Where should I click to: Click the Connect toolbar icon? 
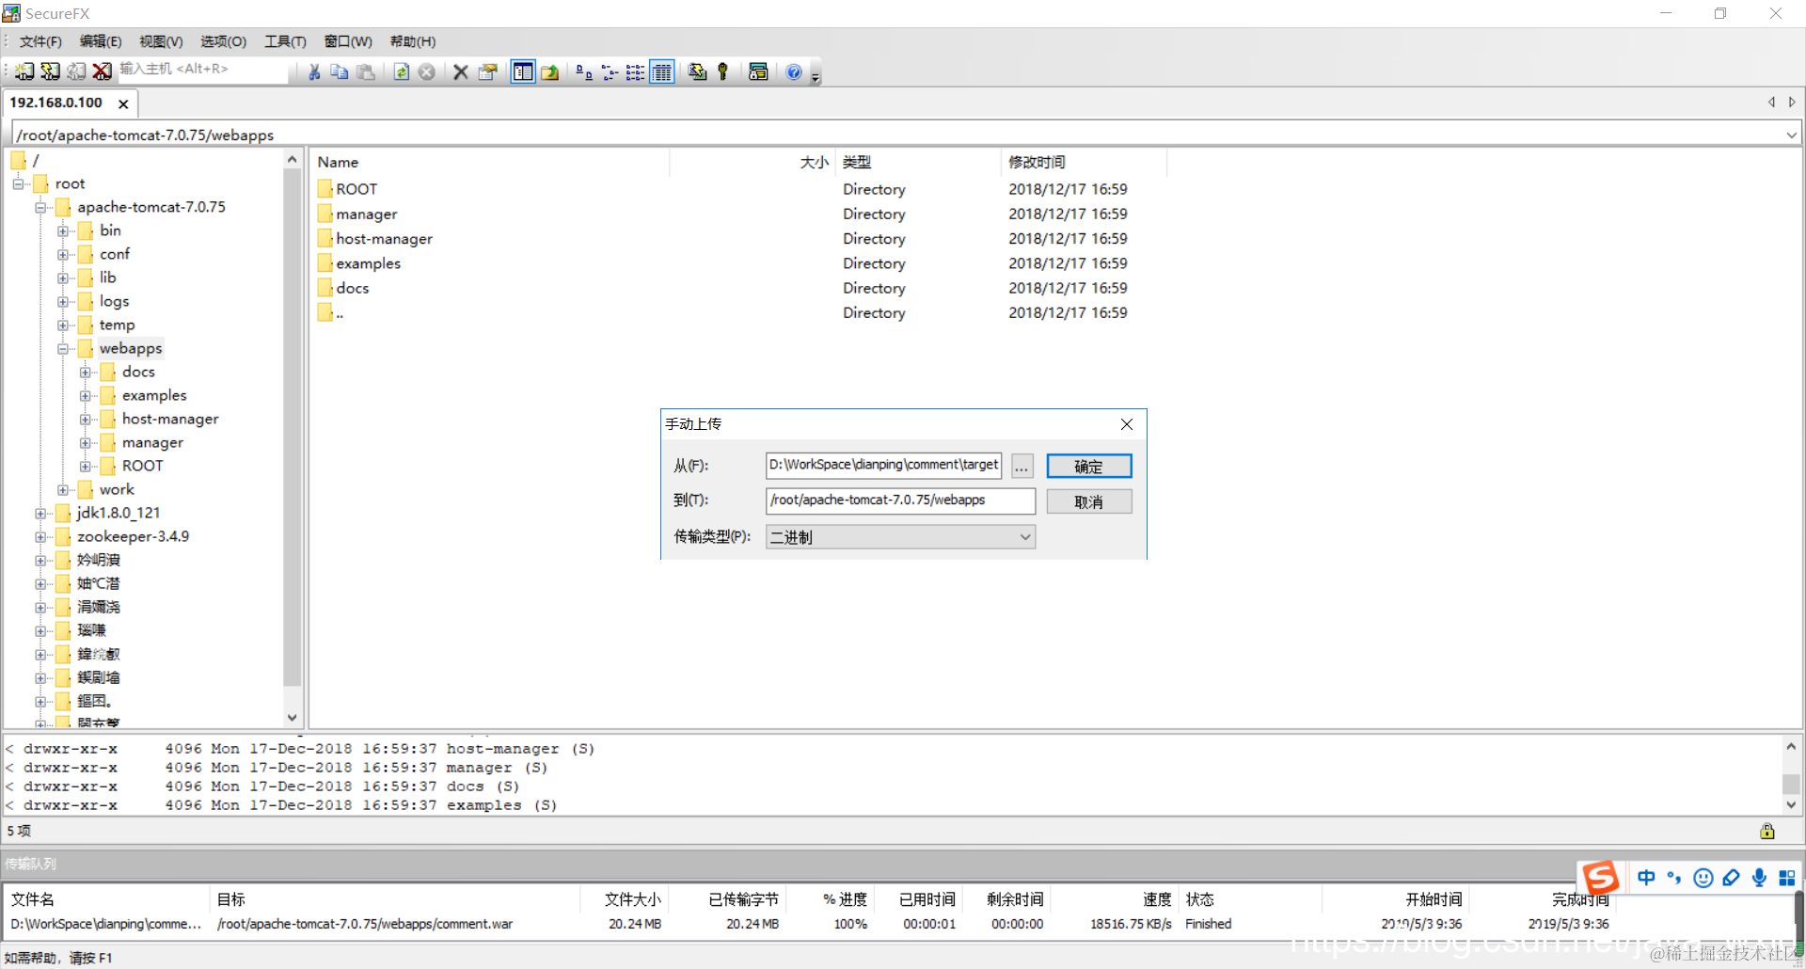[x=25, y=71]
